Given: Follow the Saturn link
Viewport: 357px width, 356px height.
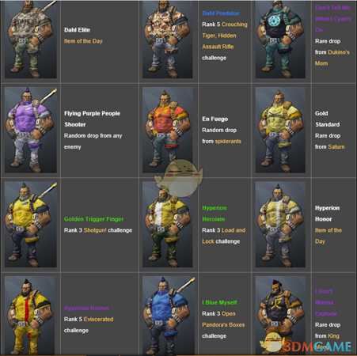Looking at the screenshot, I should [x=336, y=147].
